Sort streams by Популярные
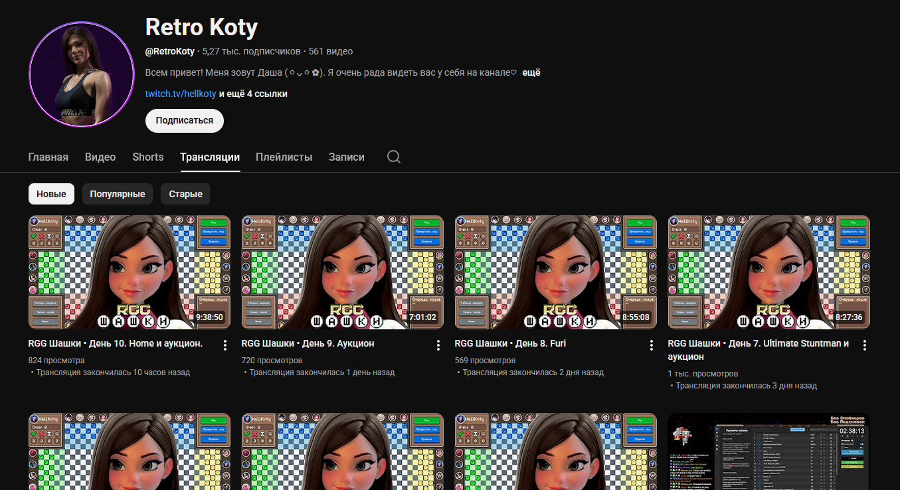This screenshot has height=490, width=900. coord(118,194)
